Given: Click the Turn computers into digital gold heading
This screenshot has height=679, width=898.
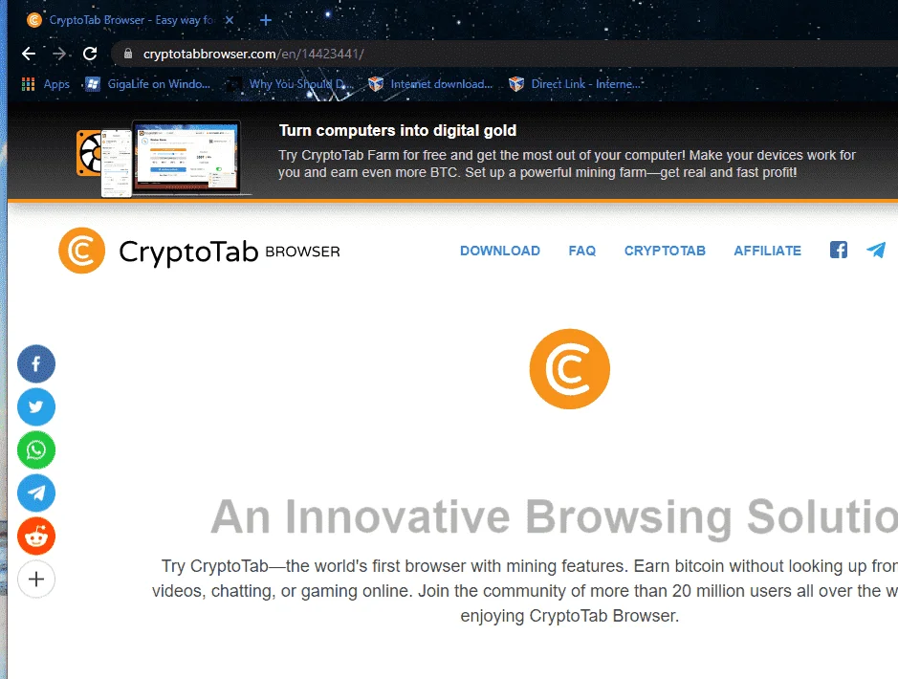Looking at the screenshot, I should tap(398, 130).
